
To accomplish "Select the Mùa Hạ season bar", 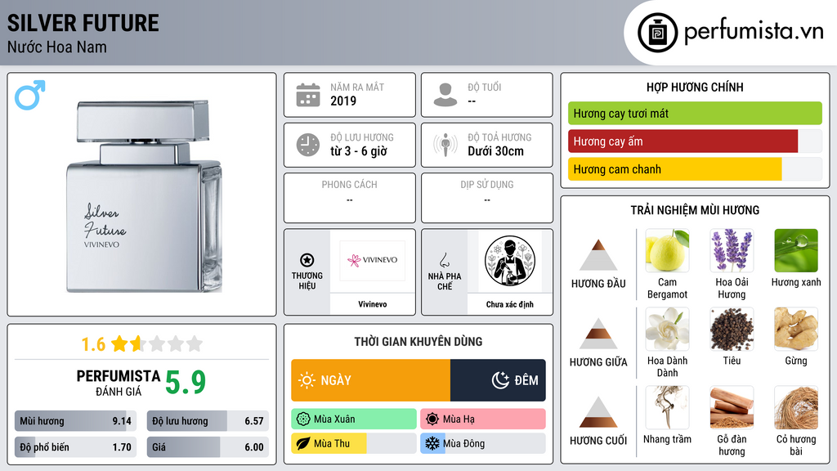I will click(x=483, y=419).
